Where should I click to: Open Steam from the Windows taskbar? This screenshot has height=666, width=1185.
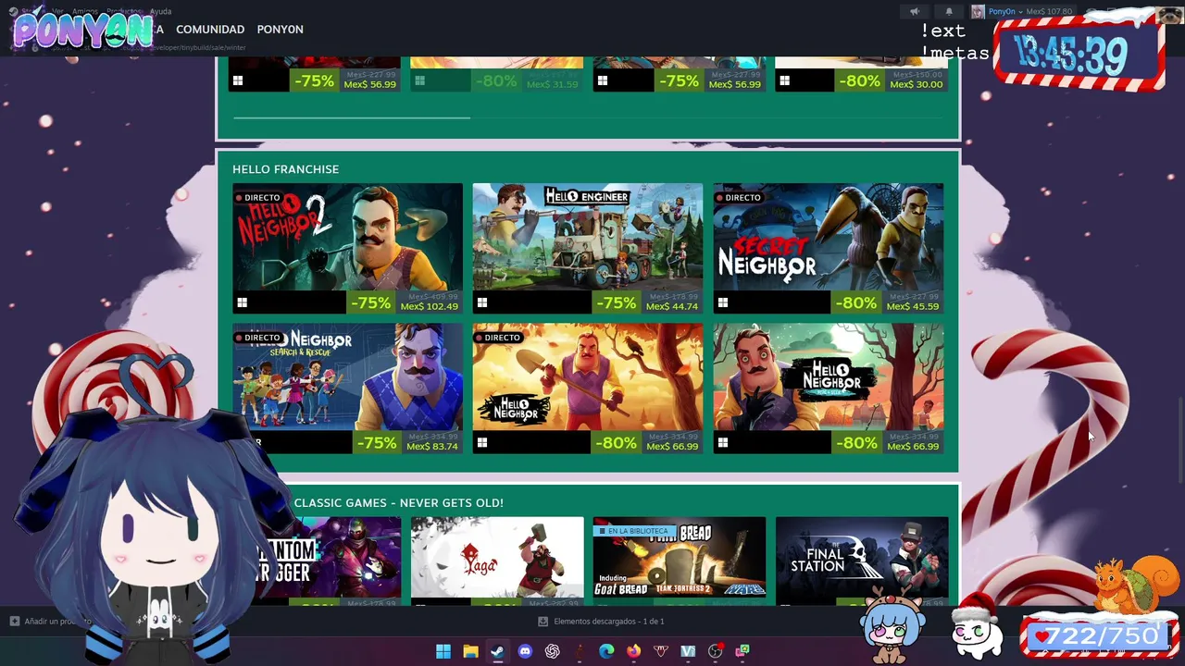click(x=497, y=651)
